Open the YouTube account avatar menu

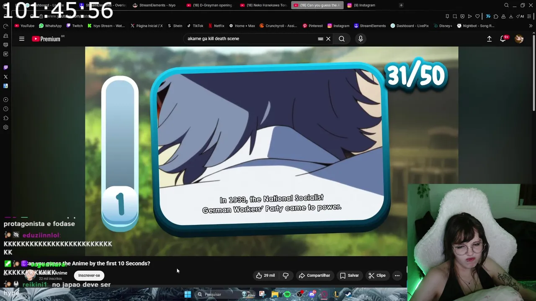519,39
